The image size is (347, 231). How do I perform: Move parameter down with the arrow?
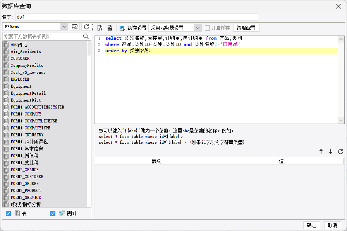pyautogui.click(x=330, y=151)
